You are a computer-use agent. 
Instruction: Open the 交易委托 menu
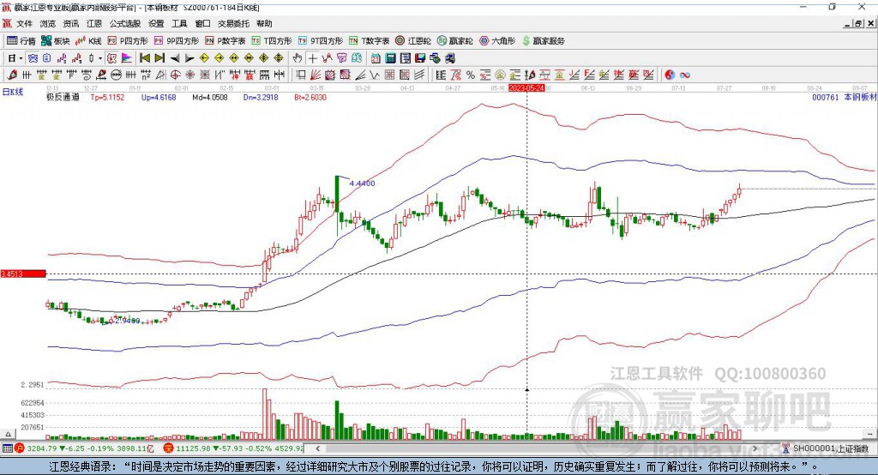pos(233,23)
